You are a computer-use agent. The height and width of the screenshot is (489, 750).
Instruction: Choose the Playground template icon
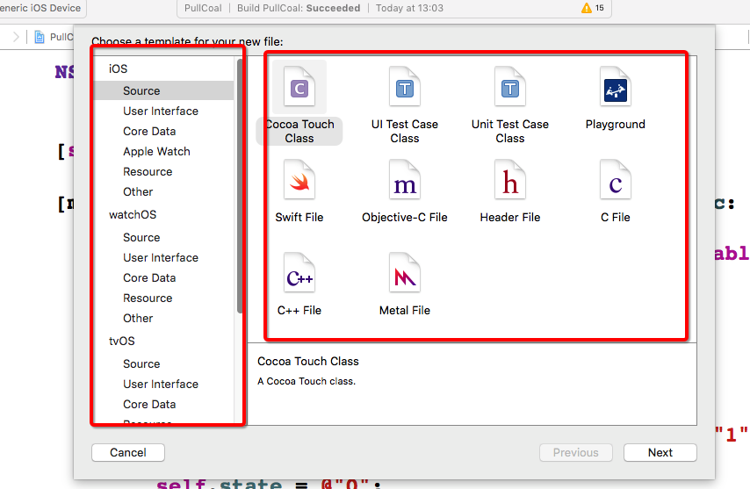point(615,87)
